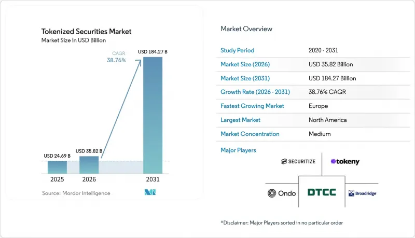Viewport: 415px width, 238px height.
Task: Click the Study Period label
Action: [x=238, y=50]
